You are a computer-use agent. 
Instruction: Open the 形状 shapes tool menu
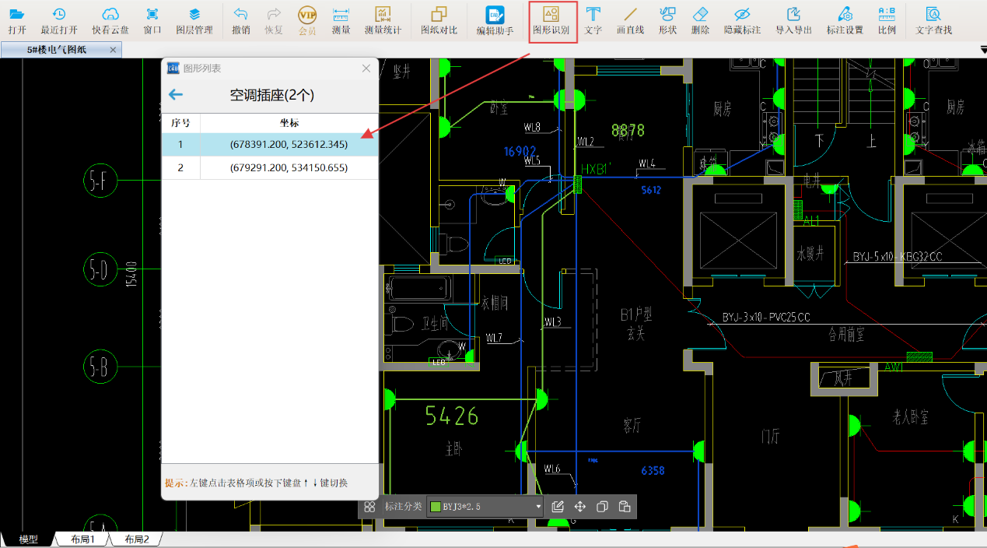[x=667, y=20]
